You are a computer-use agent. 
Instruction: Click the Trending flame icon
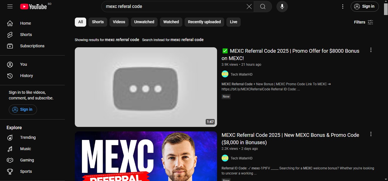pos(10,137)
